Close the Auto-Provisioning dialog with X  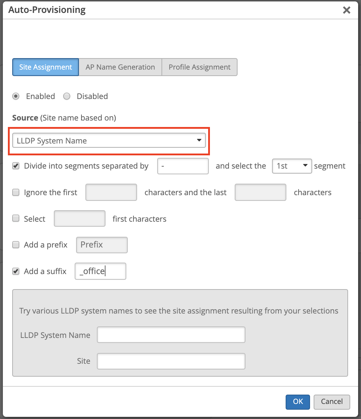[346, 10]
